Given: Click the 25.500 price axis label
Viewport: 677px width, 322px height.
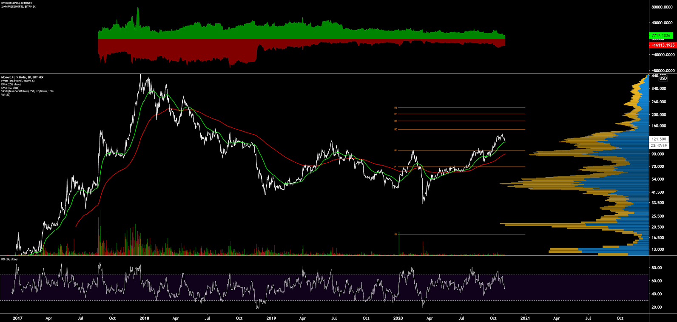Looking at the screenshot, I should click(x=657, y=216).
